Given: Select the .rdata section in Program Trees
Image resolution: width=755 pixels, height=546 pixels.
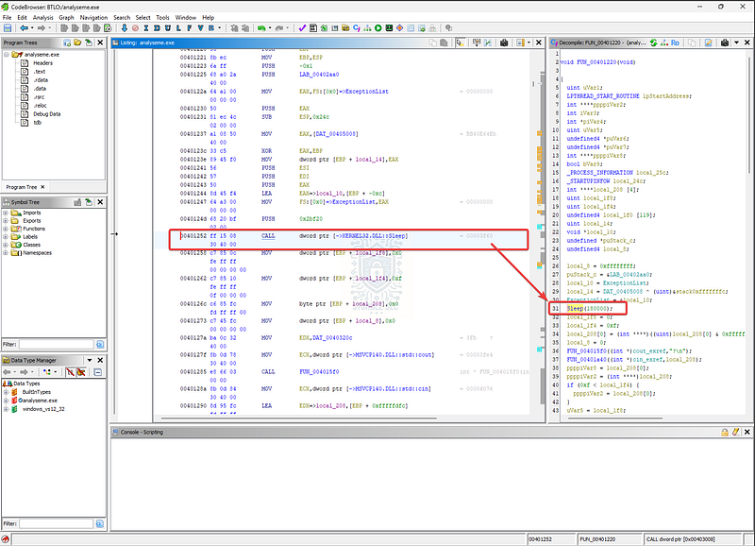Looking at the screenshot, I should point(41,80).
